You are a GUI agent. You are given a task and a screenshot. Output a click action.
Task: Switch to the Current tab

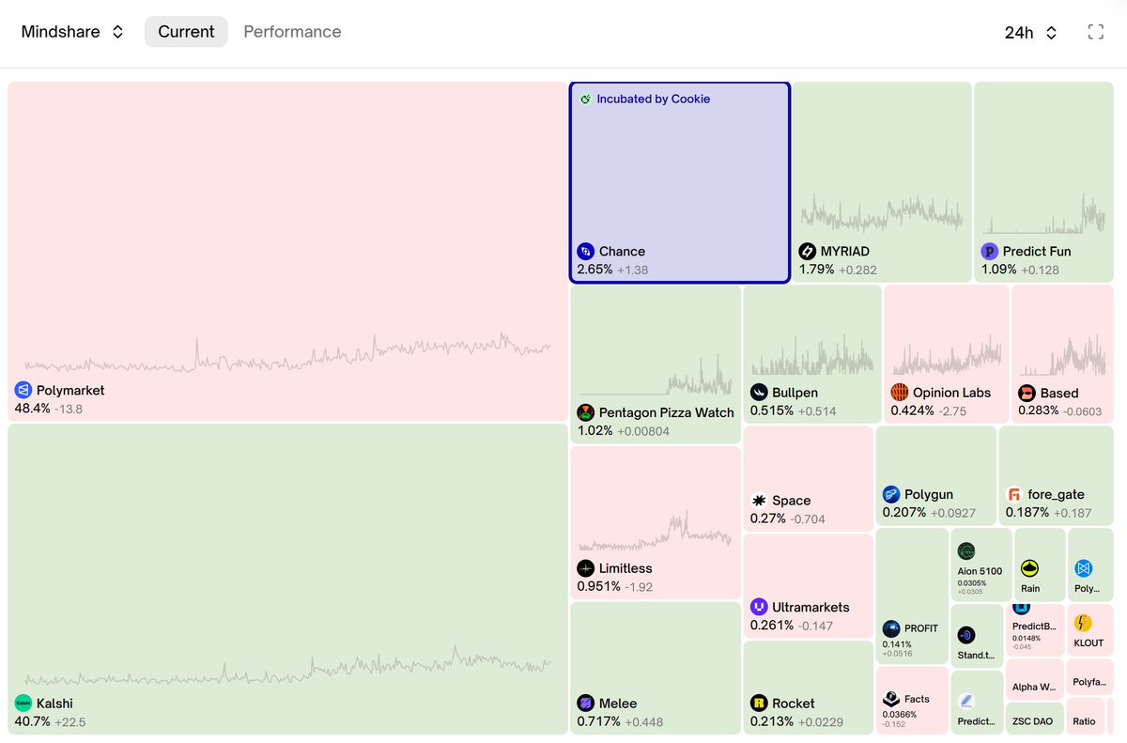click(x=186, y=32)
